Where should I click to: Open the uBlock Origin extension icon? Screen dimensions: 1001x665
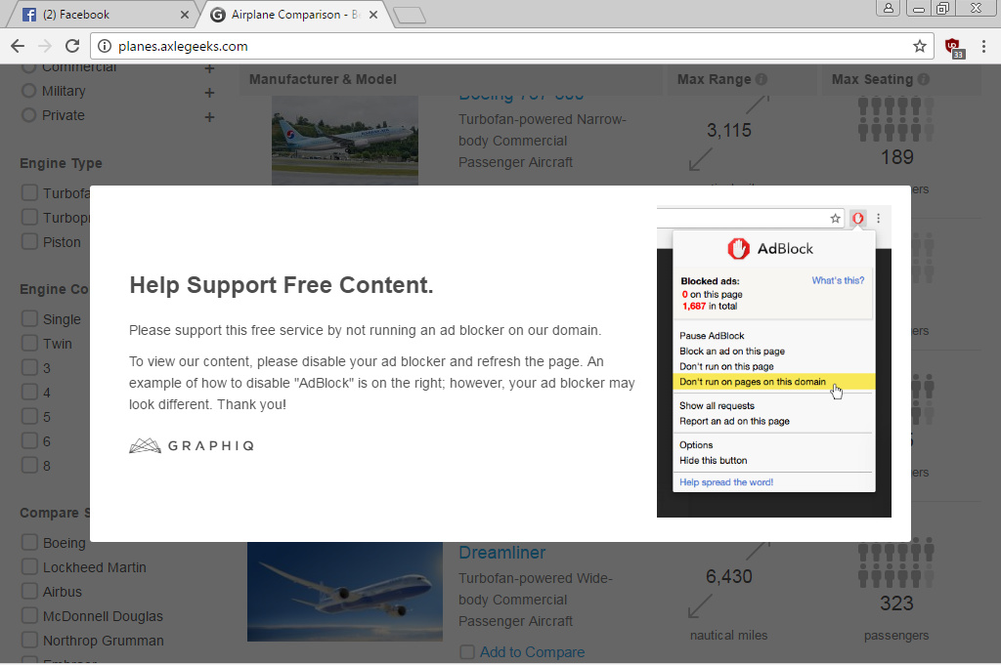point(954,47)
